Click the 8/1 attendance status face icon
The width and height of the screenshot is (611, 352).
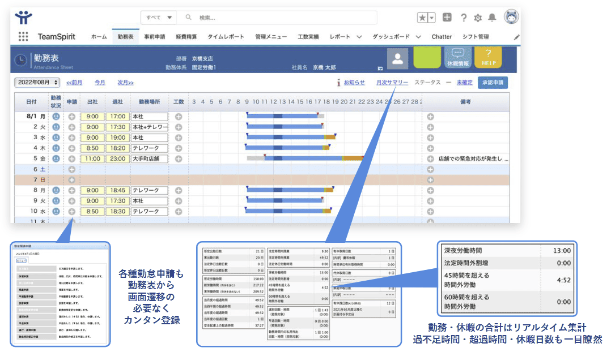pyautogui.click(x=56, y=116)
